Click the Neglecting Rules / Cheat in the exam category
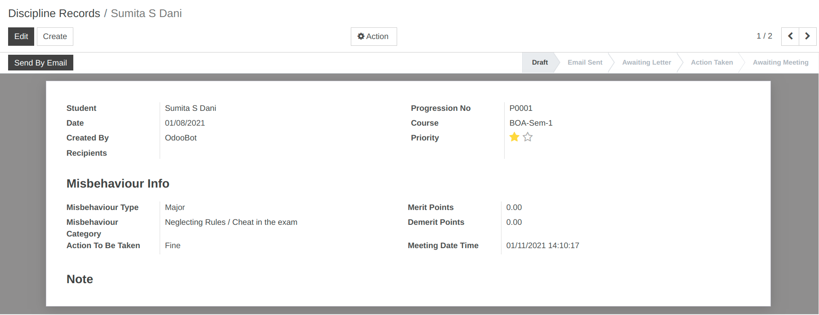This screenshot has height=315, width=819. pyautogui.click(x=231, y=222)
